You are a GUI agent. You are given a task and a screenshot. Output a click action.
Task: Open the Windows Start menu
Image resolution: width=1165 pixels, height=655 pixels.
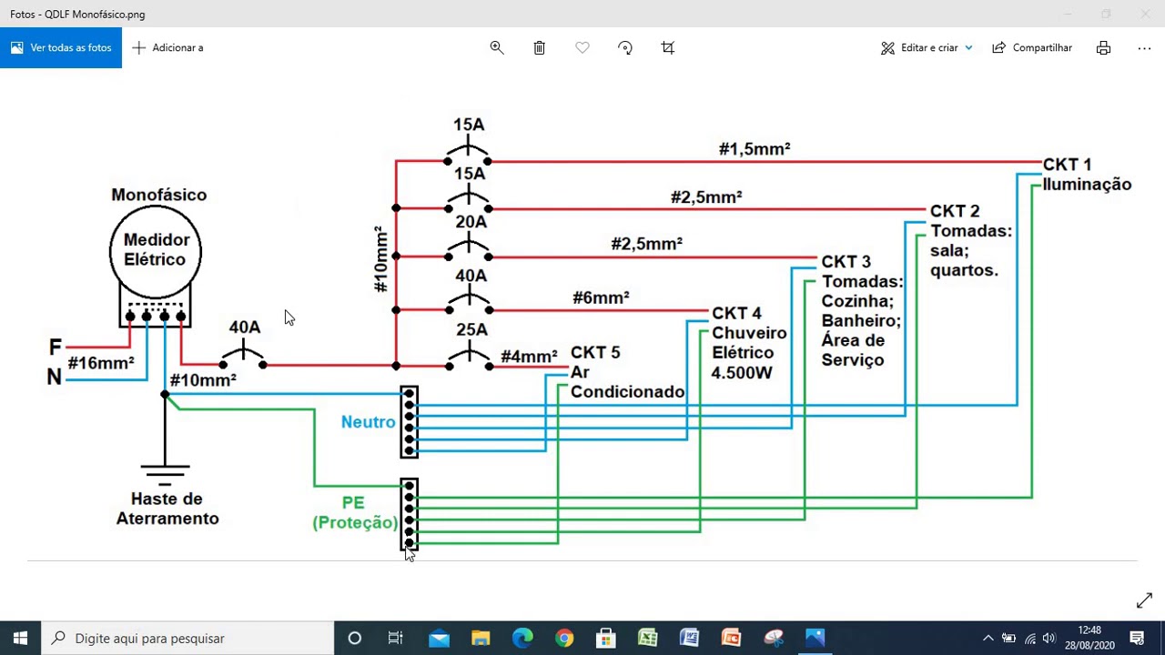[21, 638]
